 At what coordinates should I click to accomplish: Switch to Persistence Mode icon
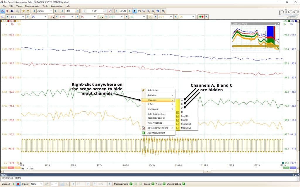[x=7, y=11]
